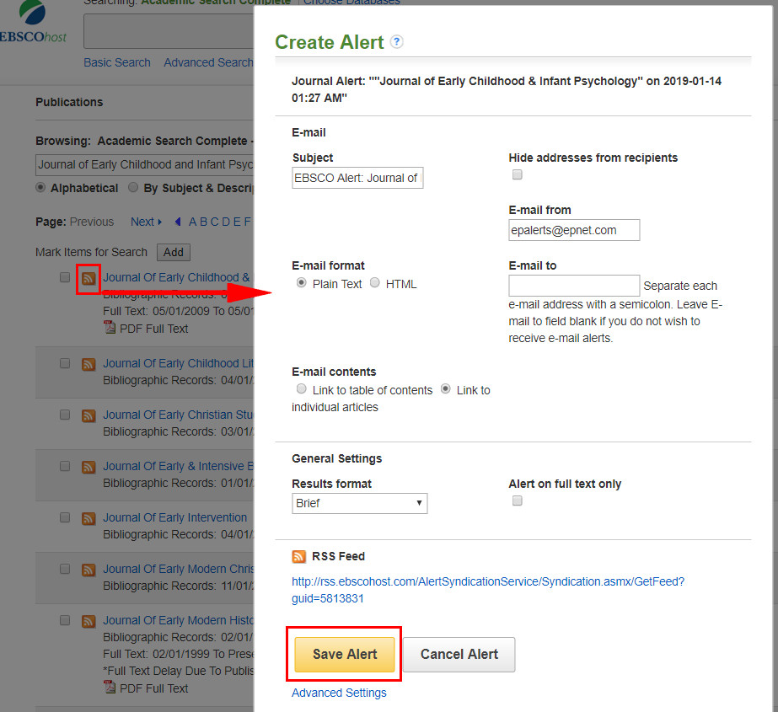Select By Subject & Description radio button
The image size is (778, 712).
pos(132,188)
